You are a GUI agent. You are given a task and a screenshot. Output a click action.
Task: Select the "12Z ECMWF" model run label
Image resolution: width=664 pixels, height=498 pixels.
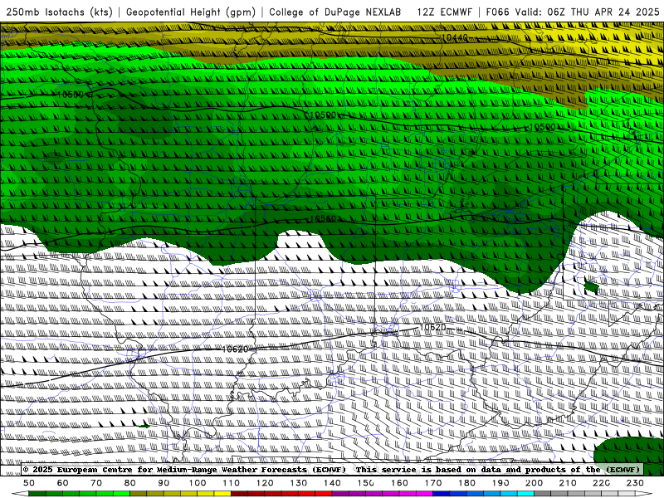(x=444, y=12)
